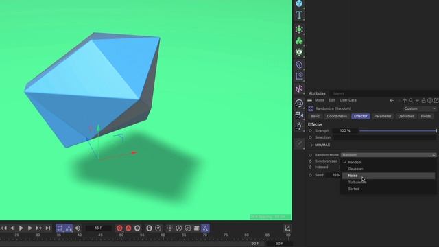Open the Parameter tab
Image resolution: width=439 pixels, height=247 pixels.
pos(383,116)
